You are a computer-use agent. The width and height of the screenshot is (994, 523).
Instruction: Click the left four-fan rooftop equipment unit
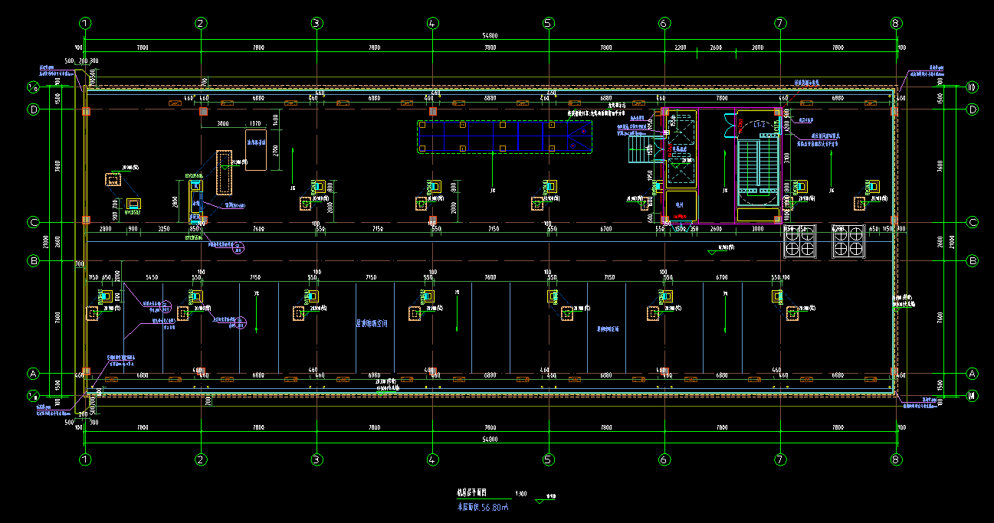click(801, 240)
